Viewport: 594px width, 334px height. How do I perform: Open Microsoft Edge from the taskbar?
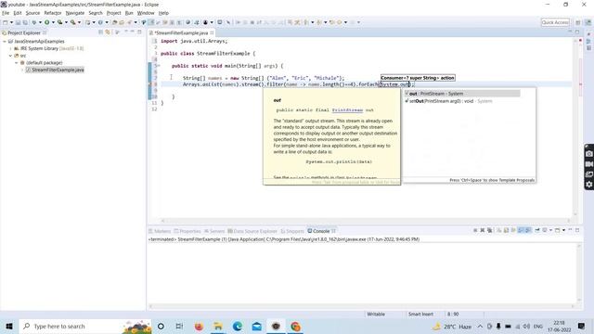(238, 326)
